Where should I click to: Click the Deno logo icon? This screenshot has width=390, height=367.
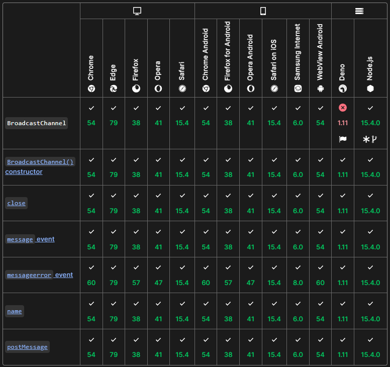[x=342, y=88]
